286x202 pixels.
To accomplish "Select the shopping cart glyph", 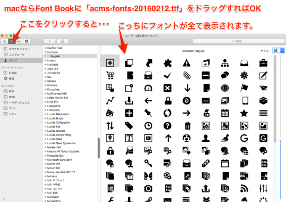I will (110, 75).
